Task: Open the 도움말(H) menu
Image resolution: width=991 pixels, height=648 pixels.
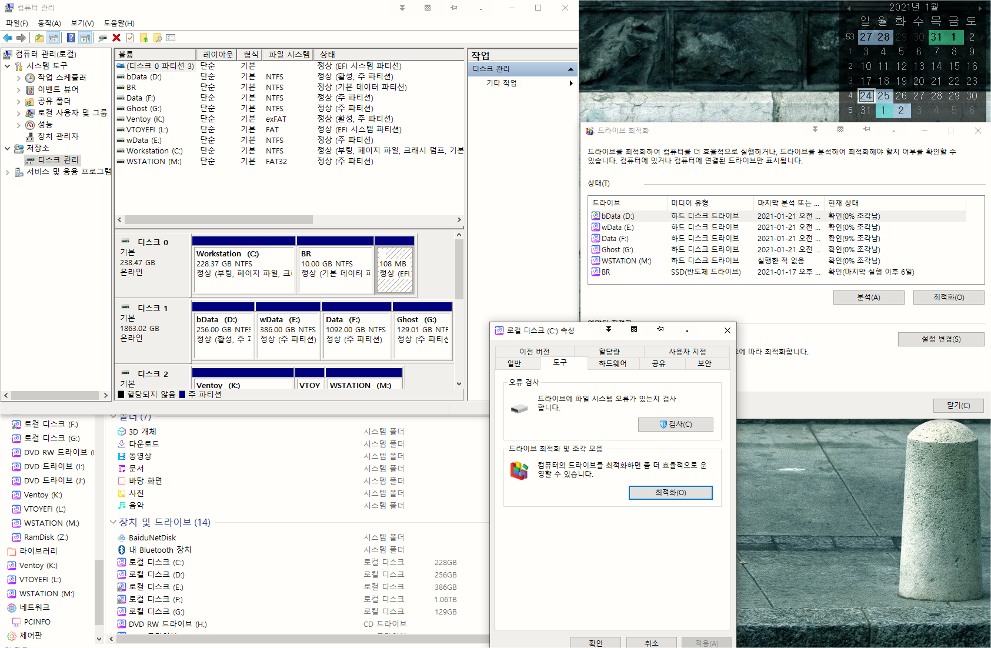Action: click(x=119, y=23)
